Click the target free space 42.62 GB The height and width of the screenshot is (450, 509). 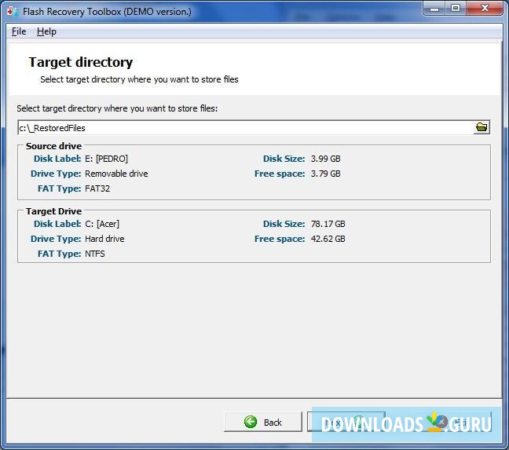coord(328,239)
